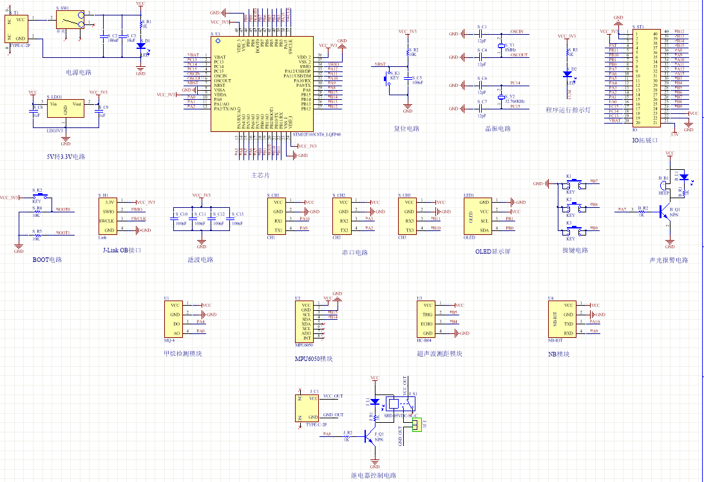Select capacitor S_C2 100nF

(x=103, y=36)
